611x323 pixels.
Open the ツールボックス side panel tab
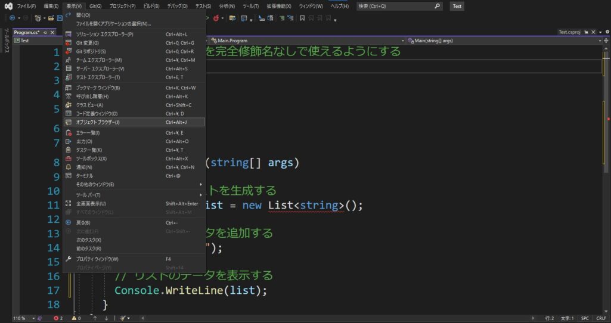[x=6, y=40]
